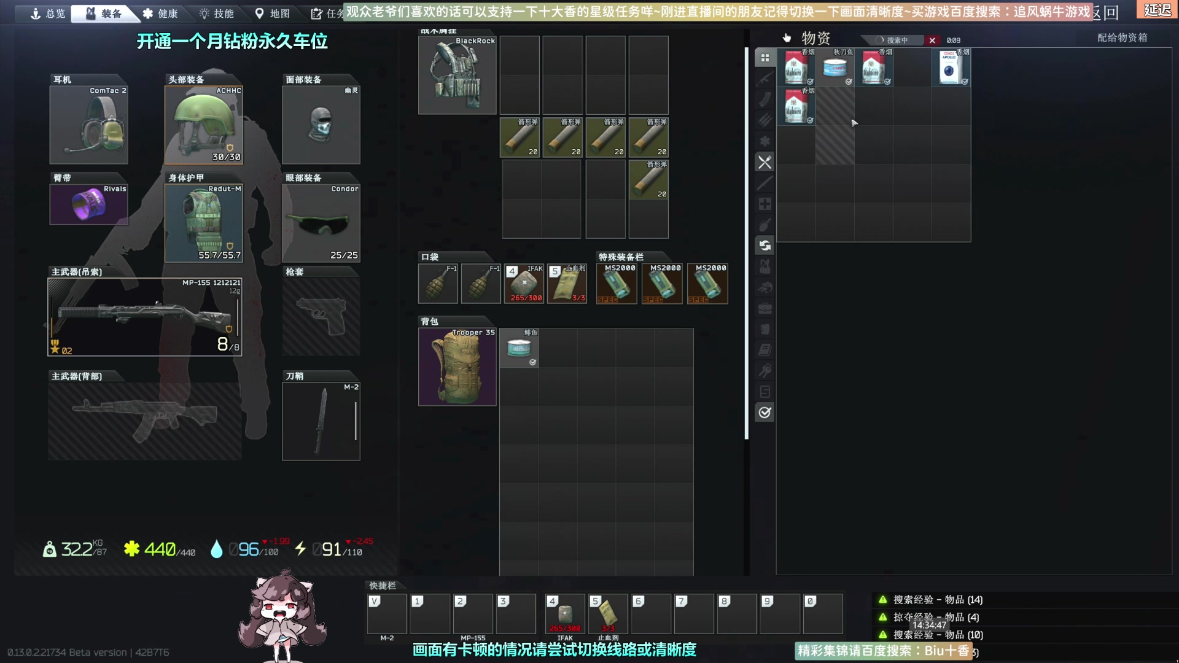Open the 健康 (Health) tab
1179x663 pixels.
pyautogui.click(x=160, y=14)
